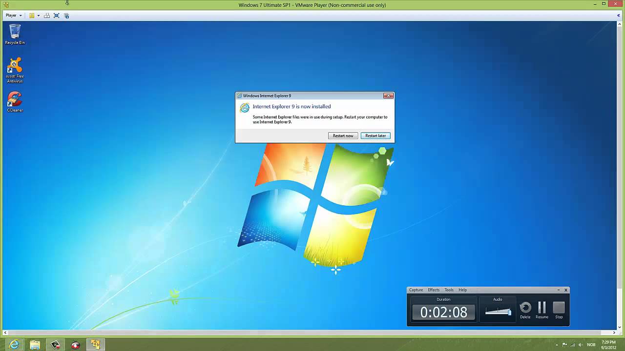Image resolution: width=625 pixels, height=351 pixels.
Task: Click the horizontal scrollbar right arrow
Action: (614, 332)
